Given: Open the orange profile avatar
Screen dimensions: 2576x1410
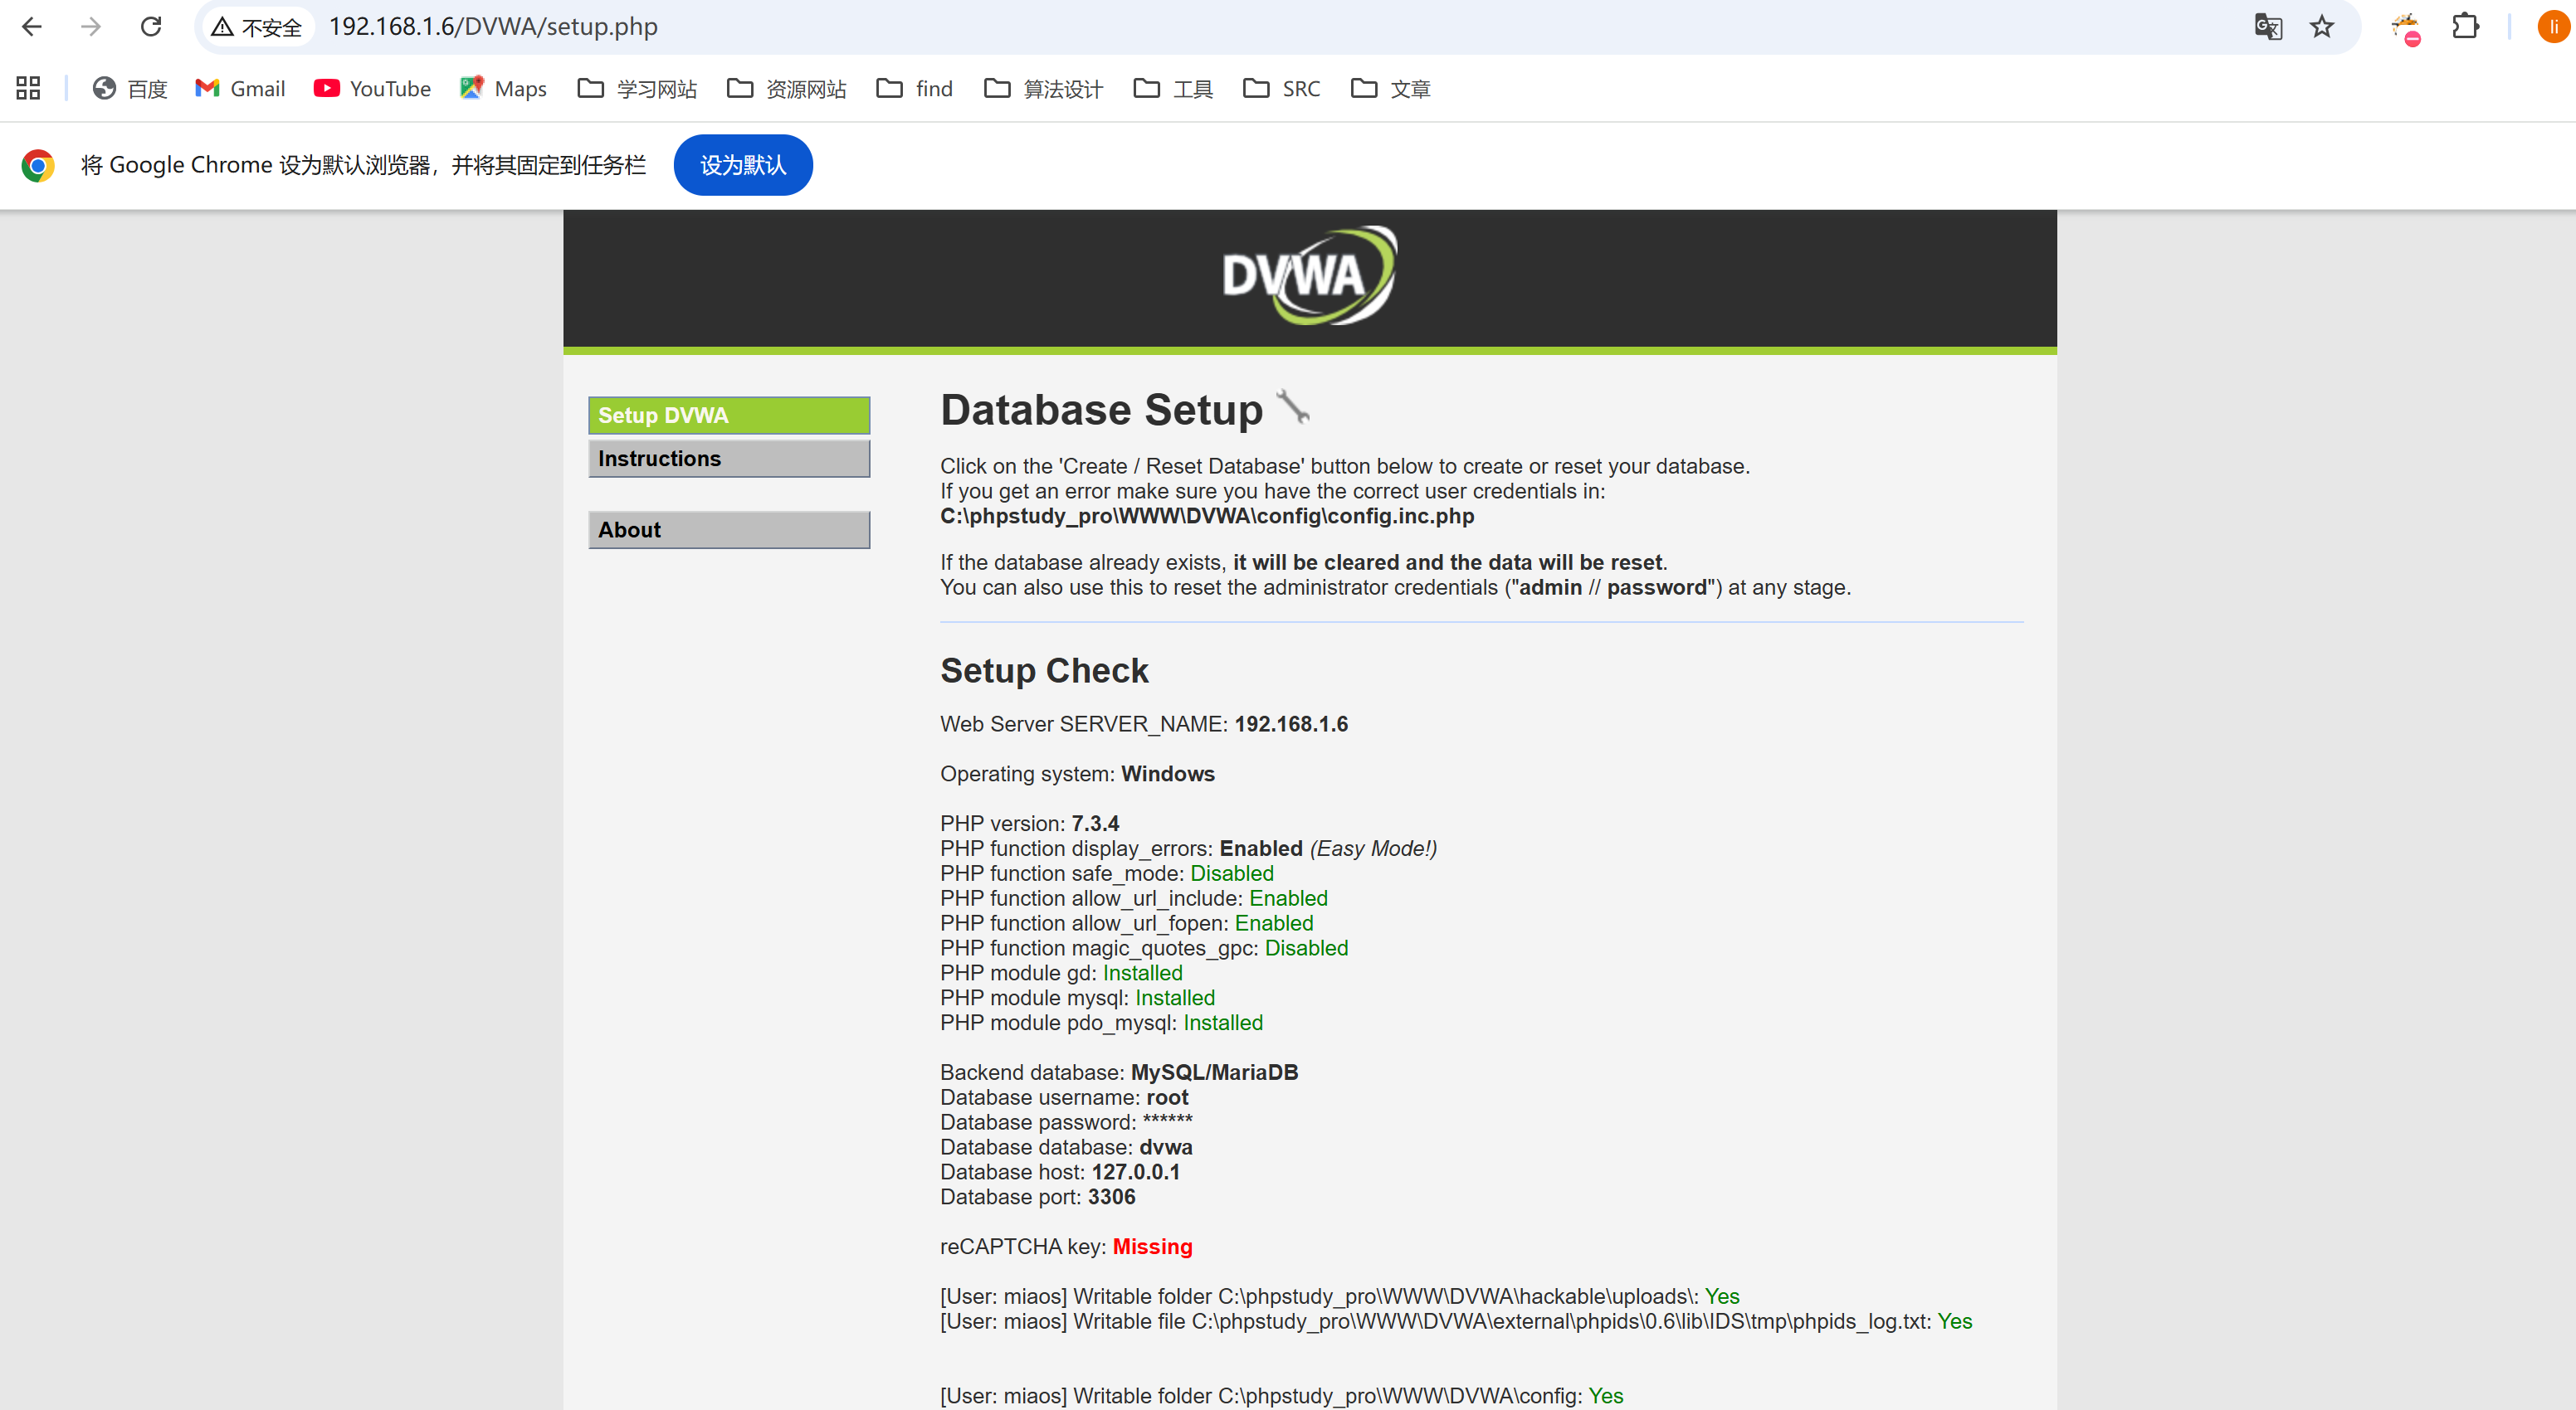Looking at the screenshot, I should click(x=2553, y=27).
